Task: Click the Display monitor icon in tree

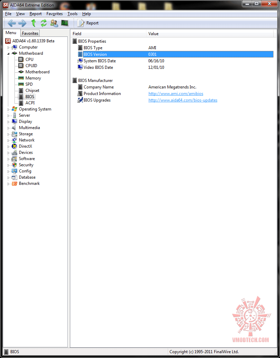Action: click(14, 122)
